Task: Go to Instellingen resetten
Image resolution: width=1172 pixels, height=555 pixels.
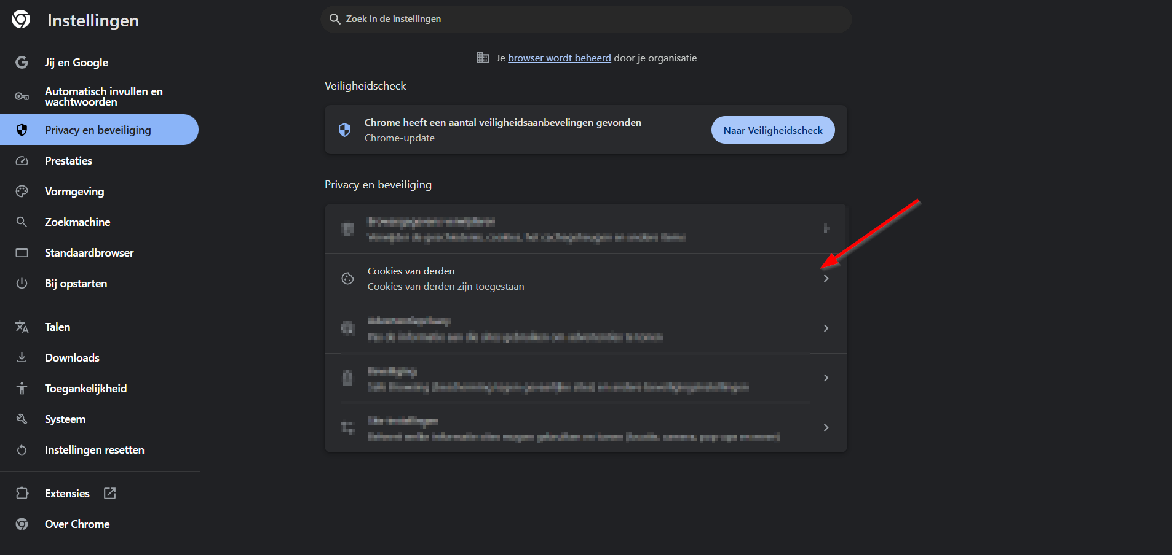Action: pos(94,450)
